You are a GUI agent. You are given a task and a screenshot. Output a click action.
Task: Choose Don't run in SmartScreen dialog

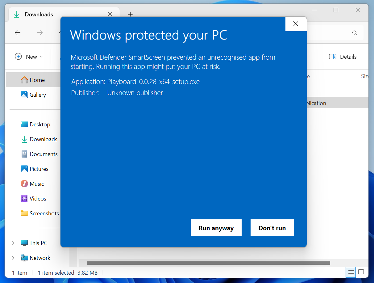click(x=272, y=228)
